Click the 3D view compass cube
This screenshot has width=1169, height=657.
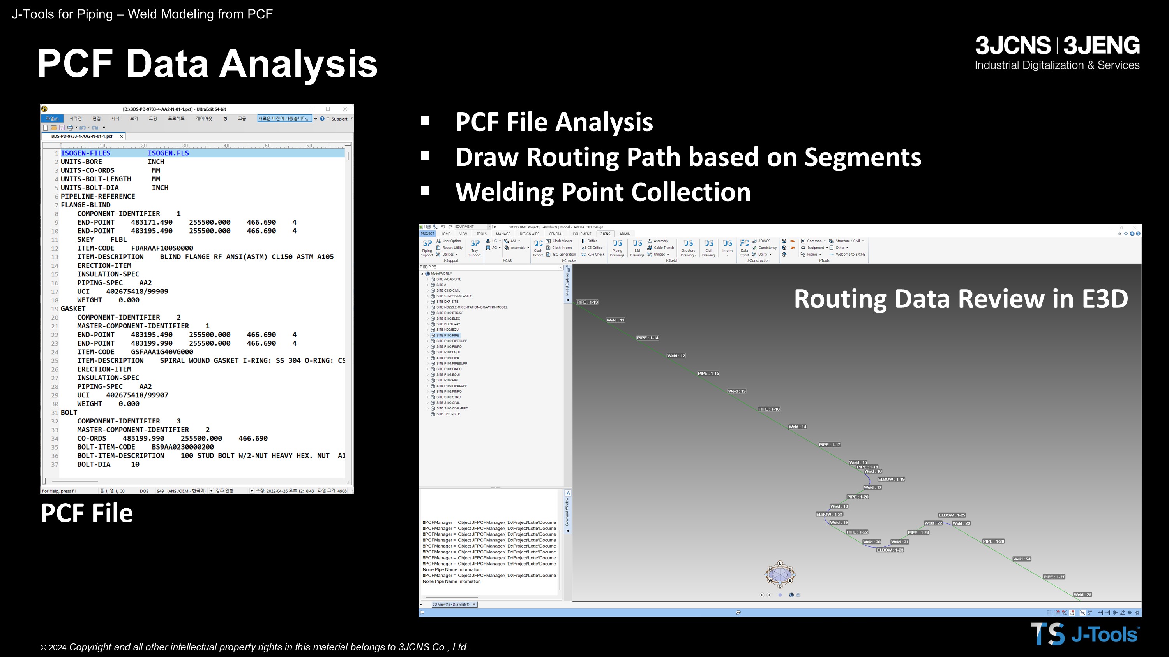(780, 574)
